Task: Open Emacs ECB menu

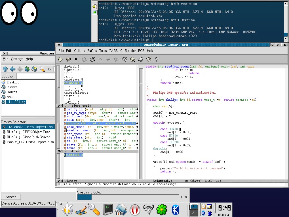Action: coord(141,51)
